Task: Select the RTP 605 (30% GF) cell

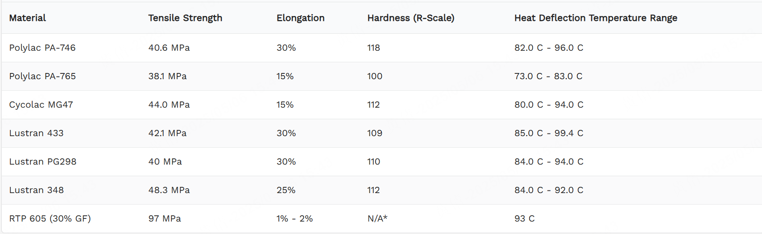Action: click(x=50, y=218)
